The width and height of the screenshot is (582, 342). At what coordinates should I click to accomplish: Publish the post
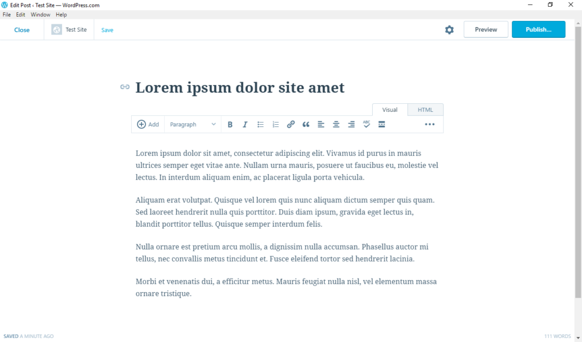[x=538, y=29]
